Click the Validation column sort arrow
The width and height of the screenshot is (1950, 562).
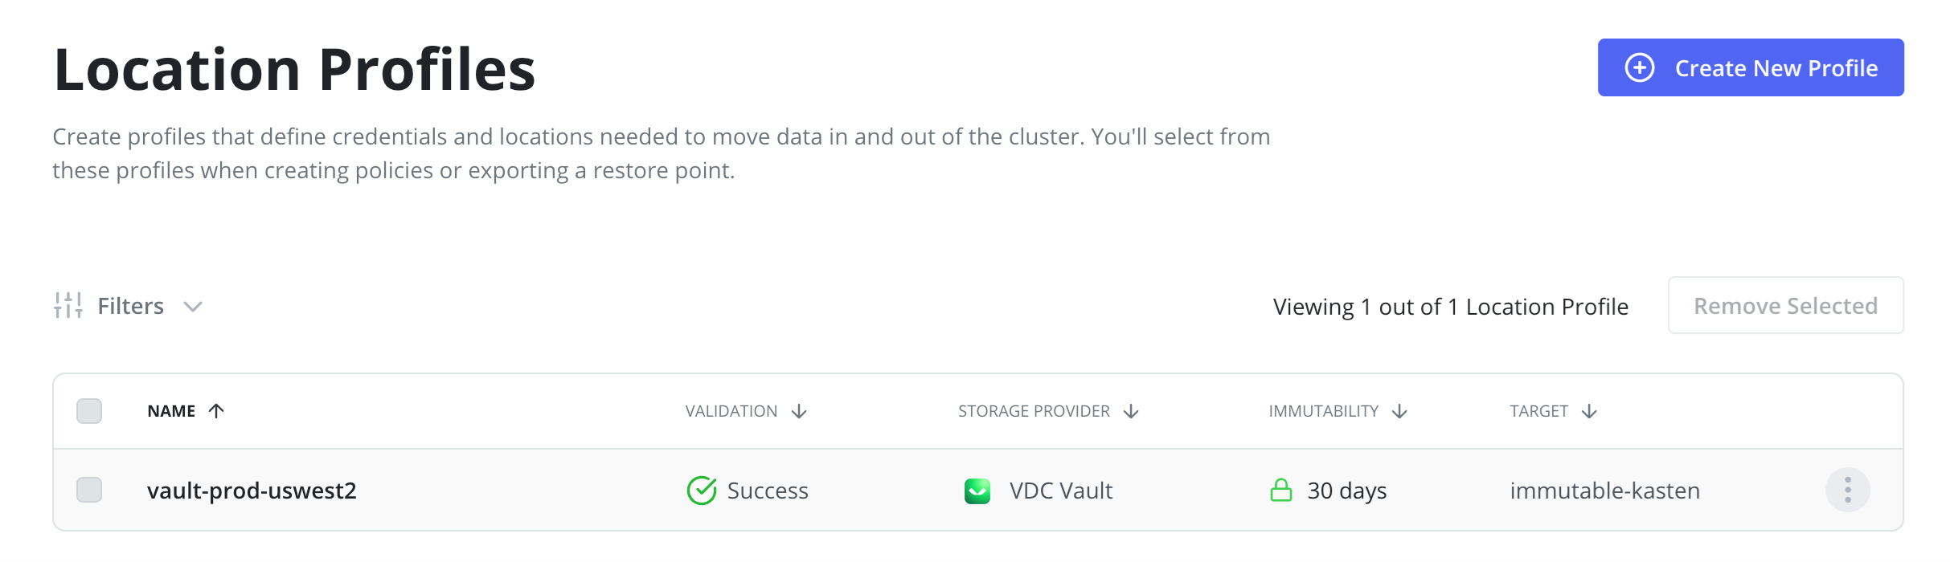[x=799, y=411]
